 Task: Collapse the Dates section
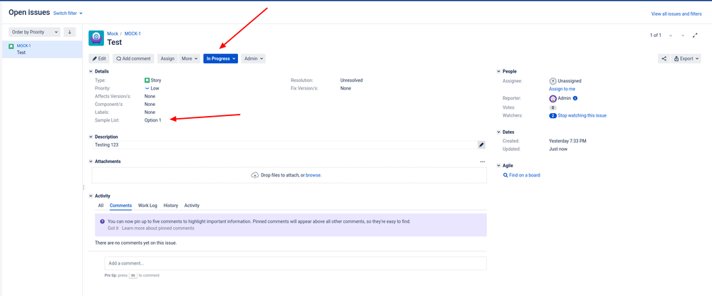(499, 132)
